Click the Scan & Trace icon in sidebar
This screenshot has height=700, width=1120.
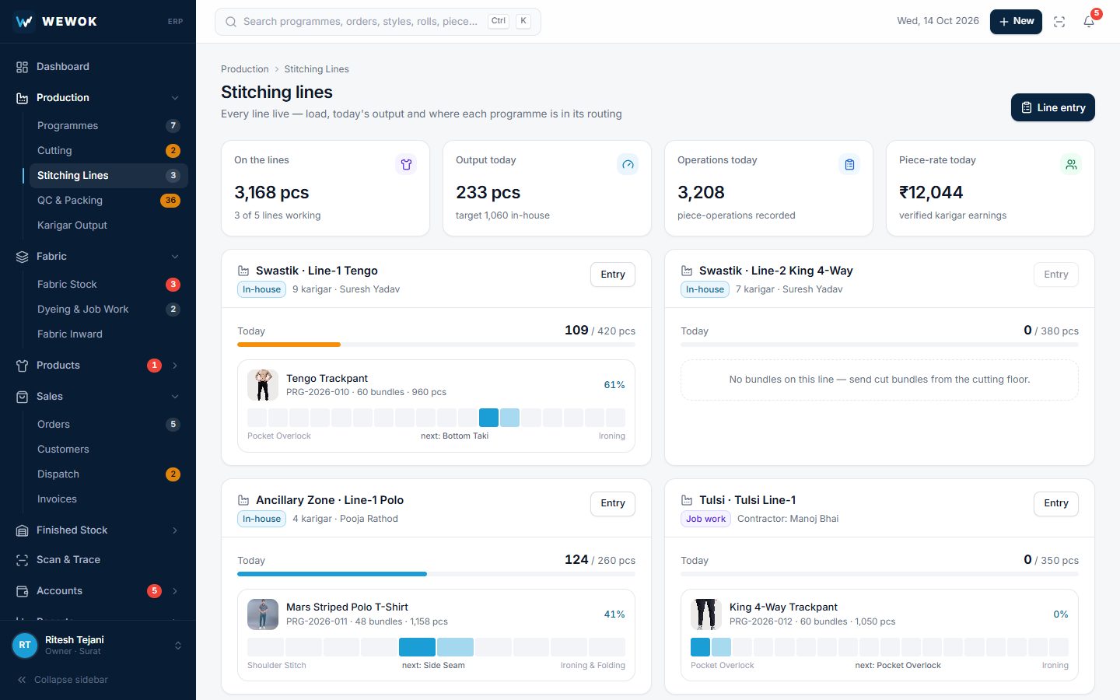point(22,560)
